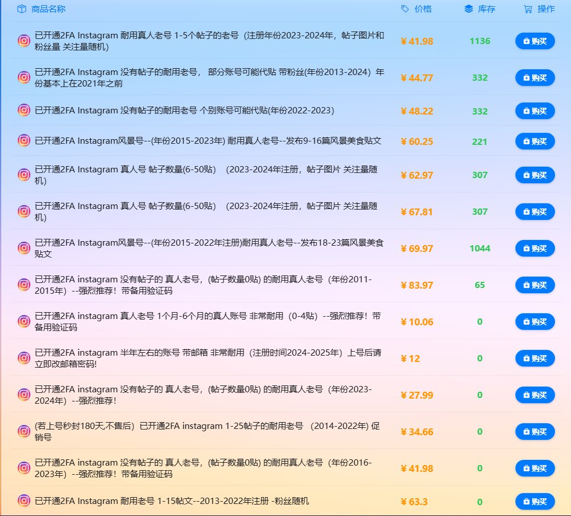Click Instagram icon of the ¥12 listing
Viewport: 571px width, 516px height.
(24, 359)
